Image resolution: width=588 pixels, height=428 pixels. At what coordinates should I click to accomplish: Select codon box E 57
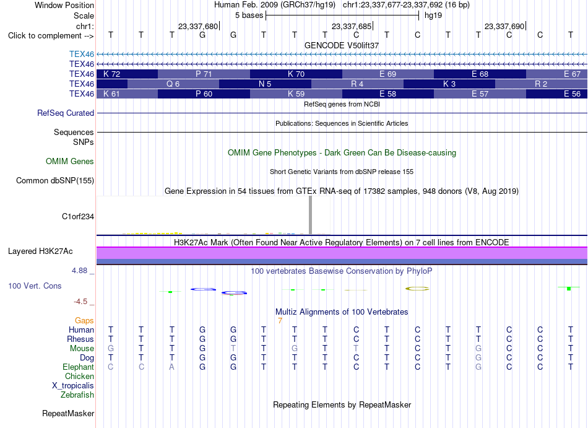pyautogui.click(x=480, y=94)
